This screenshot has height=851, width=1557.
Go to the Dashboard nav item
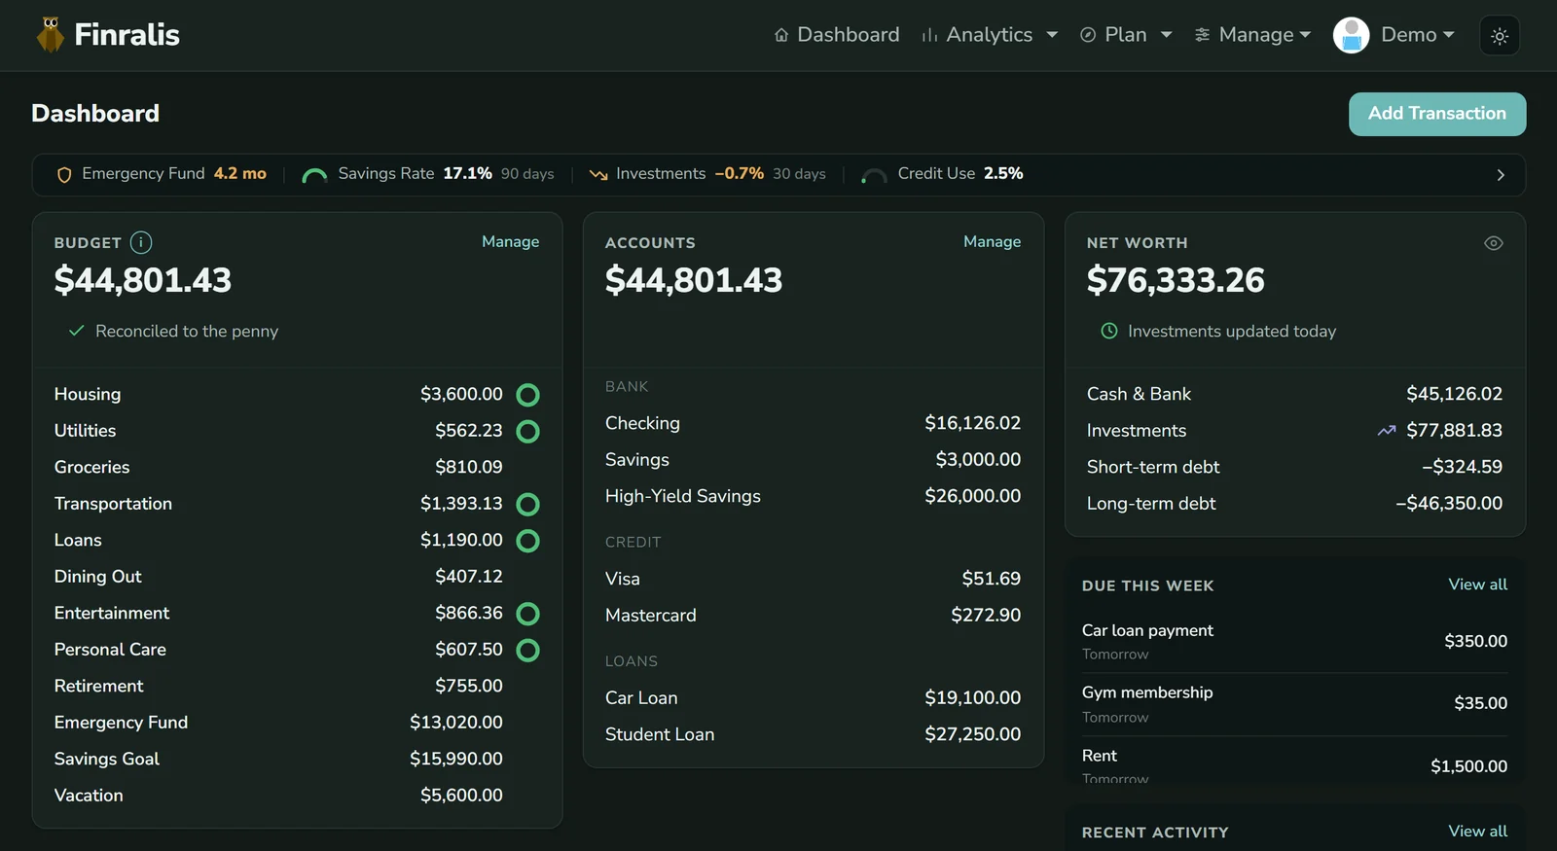(837, 35)
